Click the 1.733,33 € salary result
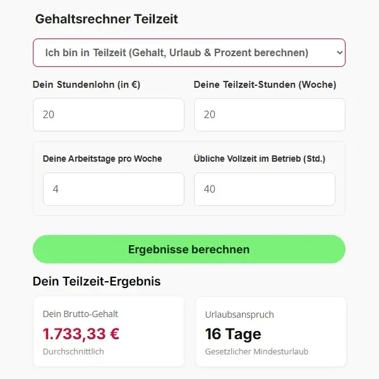Viewport: 379px width, 379px height. (x=81, y=334)
